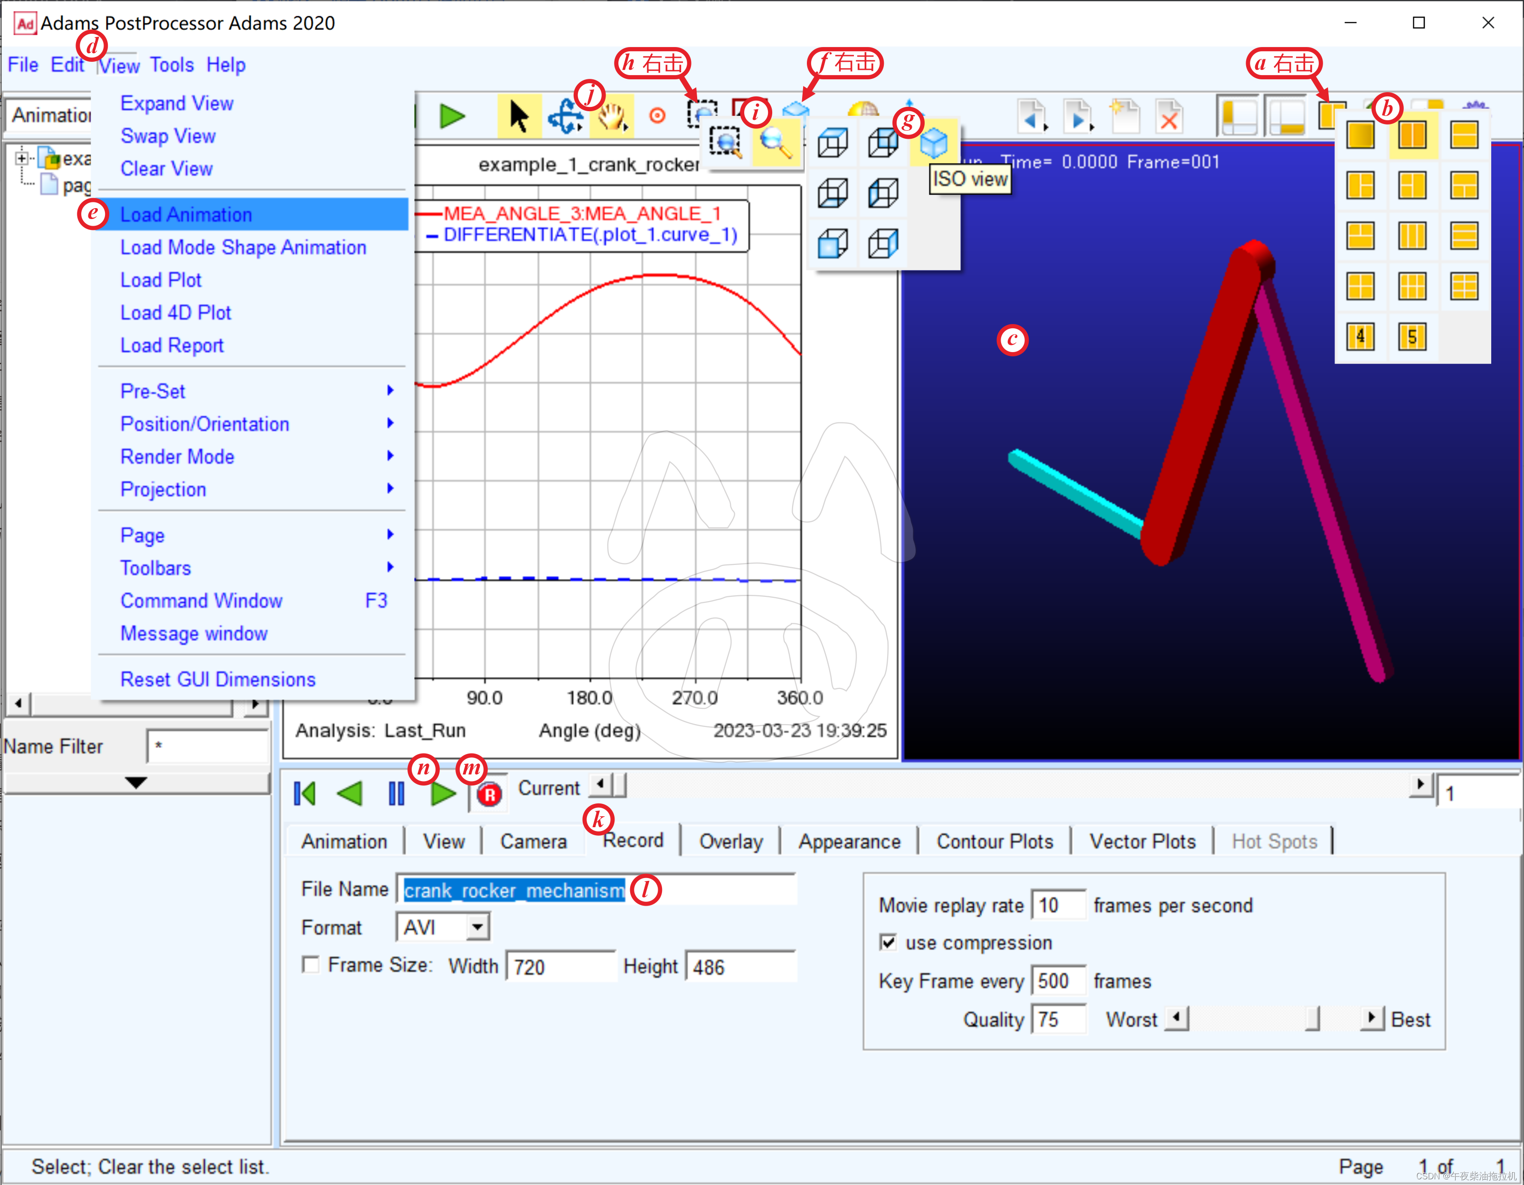The width and height of the screenshot is (1524, 1185).
Task: Click the Quality slider thumb
Action: tap(1312, 1019)
